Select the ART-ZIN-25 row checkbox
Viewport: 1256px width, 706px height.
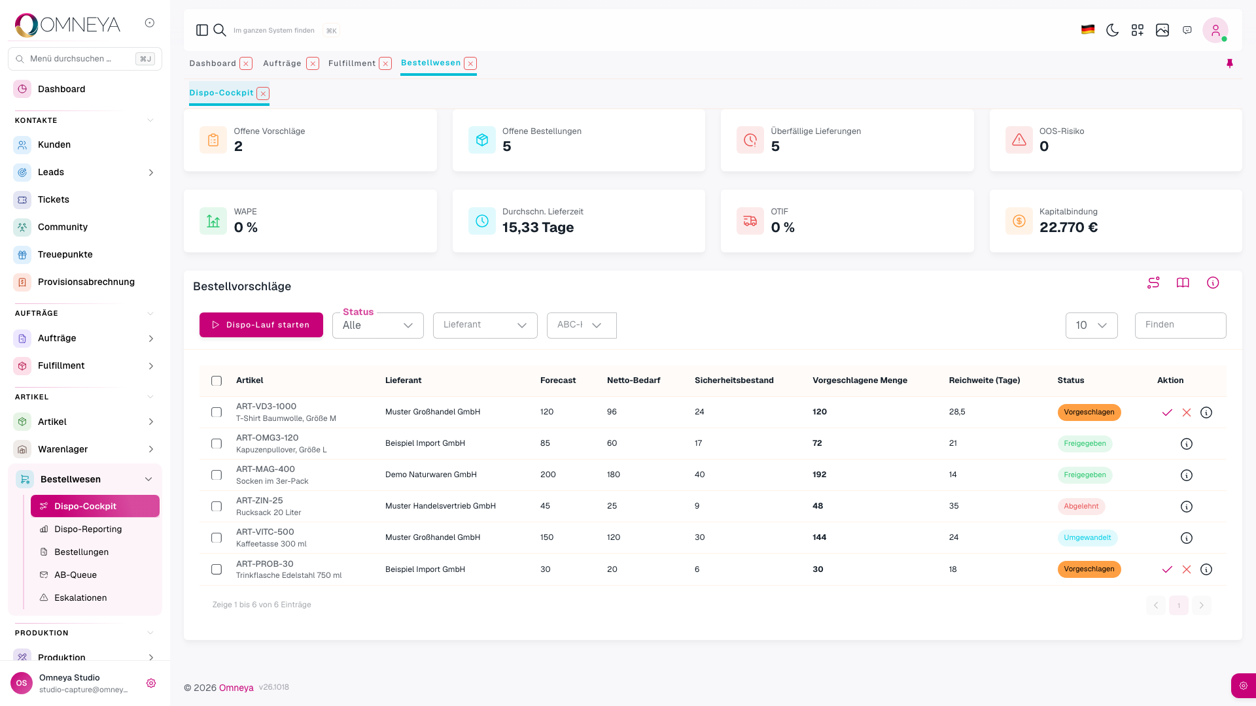click(217, 507)
